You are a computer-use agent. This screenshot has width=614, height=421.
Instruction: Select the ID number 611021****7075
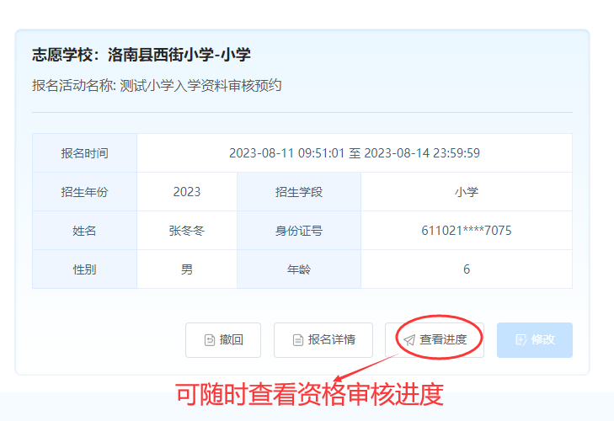tap(467, 230)
